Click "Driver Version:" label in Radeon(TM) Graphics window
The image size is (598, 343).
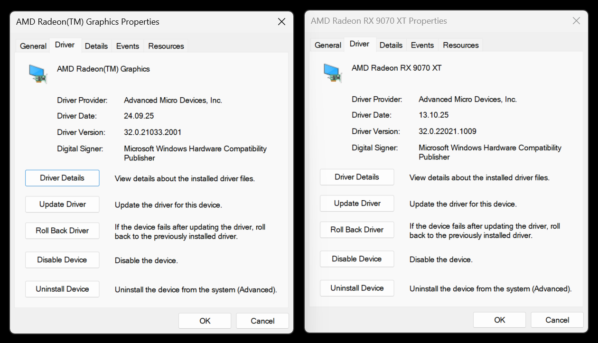pyautogui.click(x=81, y=132)
